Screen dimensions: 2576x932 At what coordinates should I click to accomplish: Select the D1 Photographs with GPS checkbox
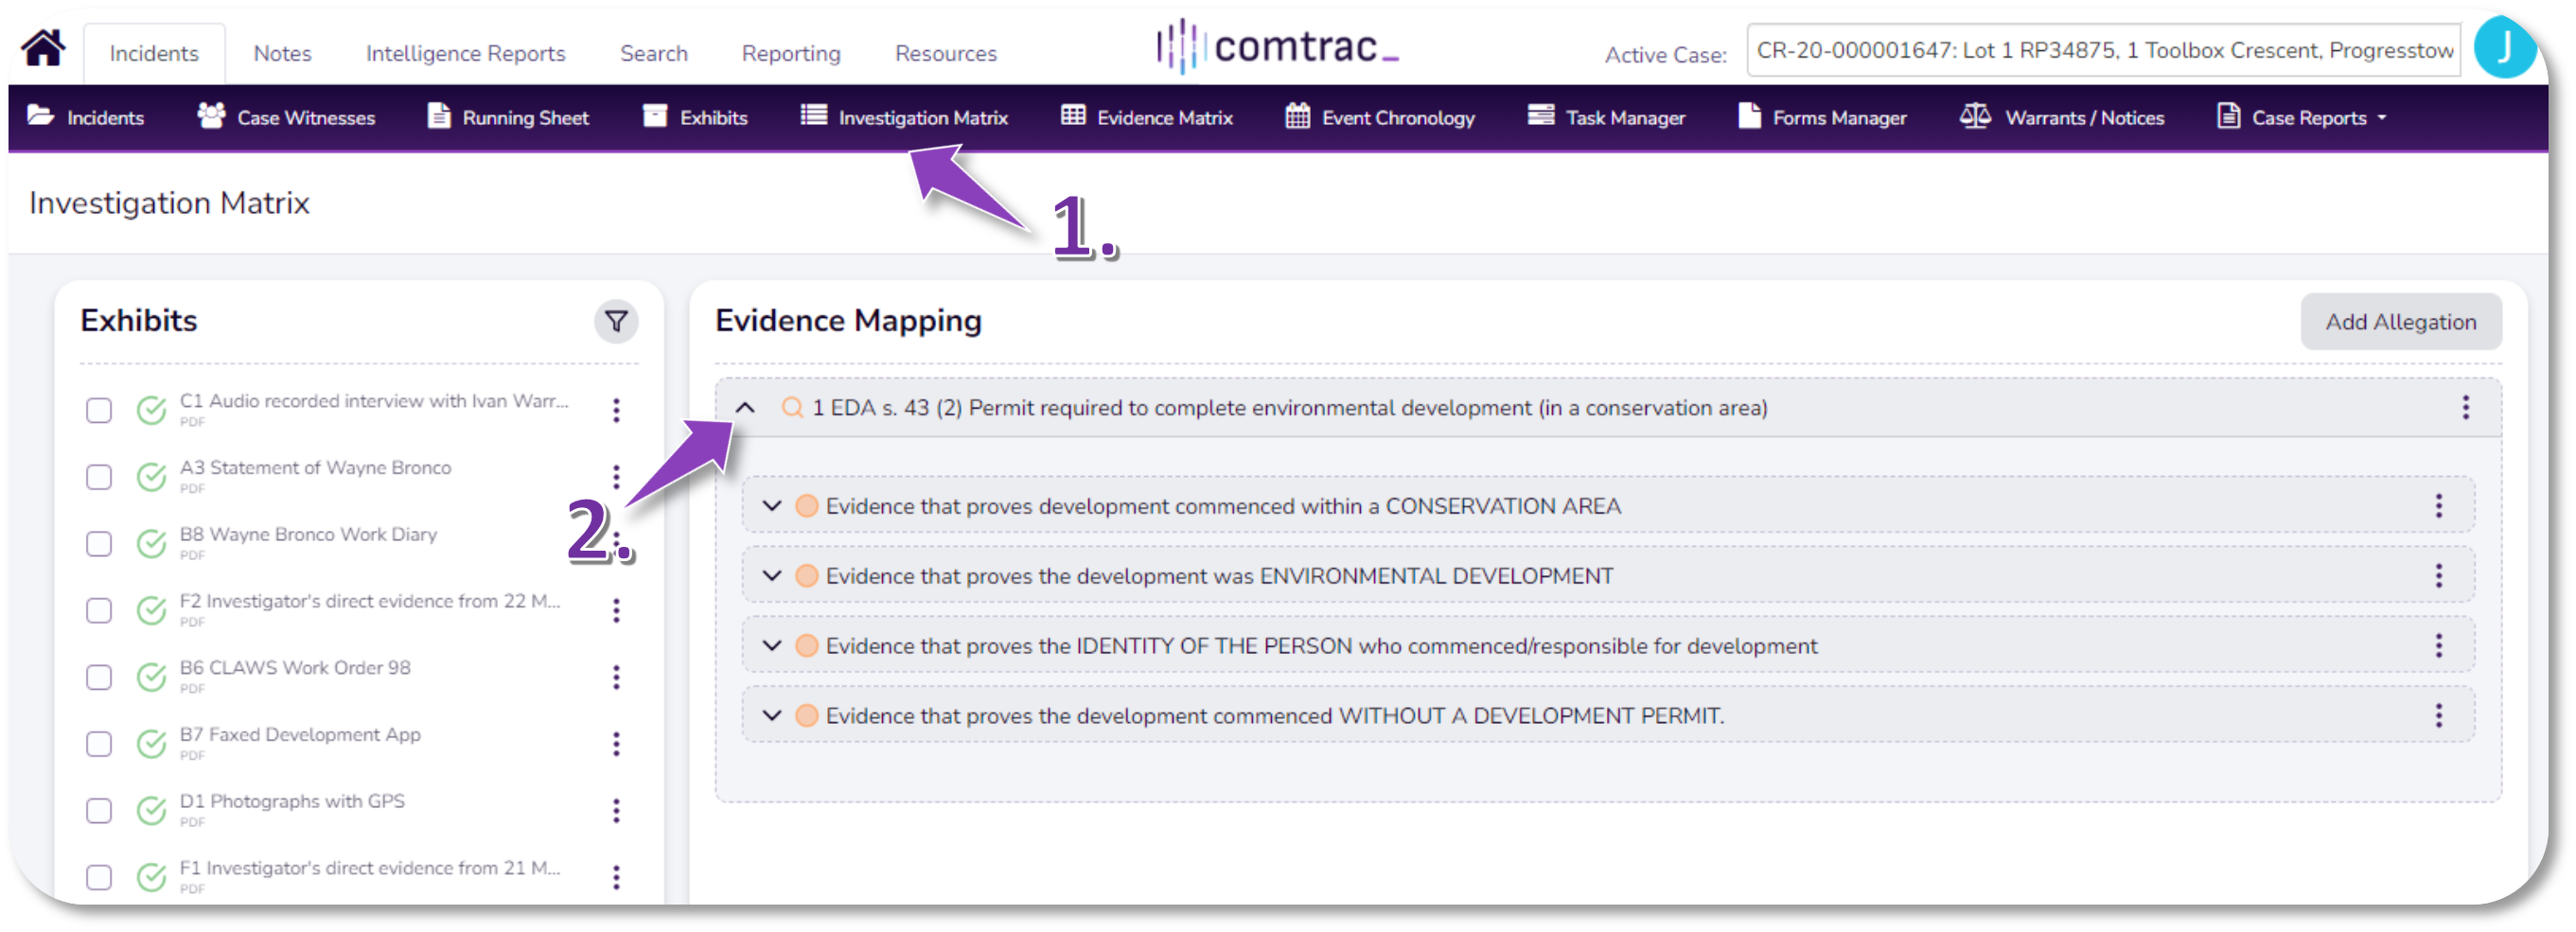coord(99,811)
